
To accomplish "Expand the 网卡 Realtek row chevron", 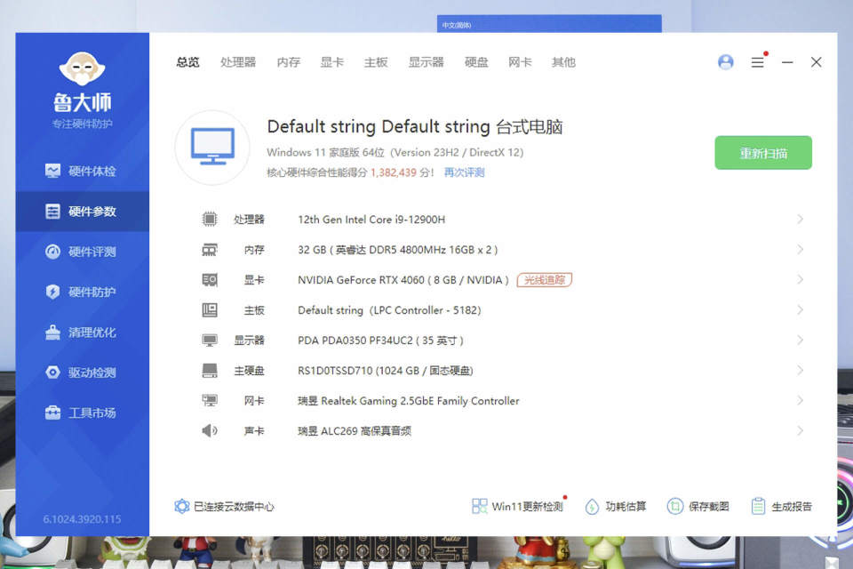I will click(x=800, y=401).
